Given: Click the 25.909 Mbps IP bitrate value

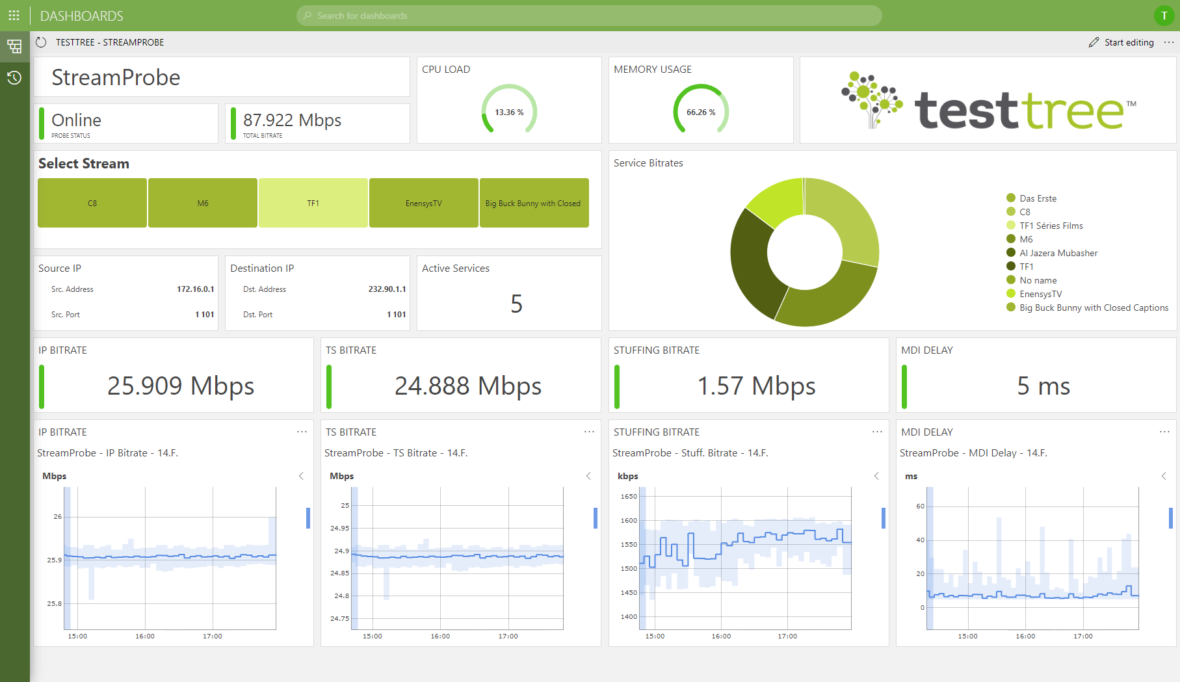Looking at the screenshot, I should click(x=181, y=386).
